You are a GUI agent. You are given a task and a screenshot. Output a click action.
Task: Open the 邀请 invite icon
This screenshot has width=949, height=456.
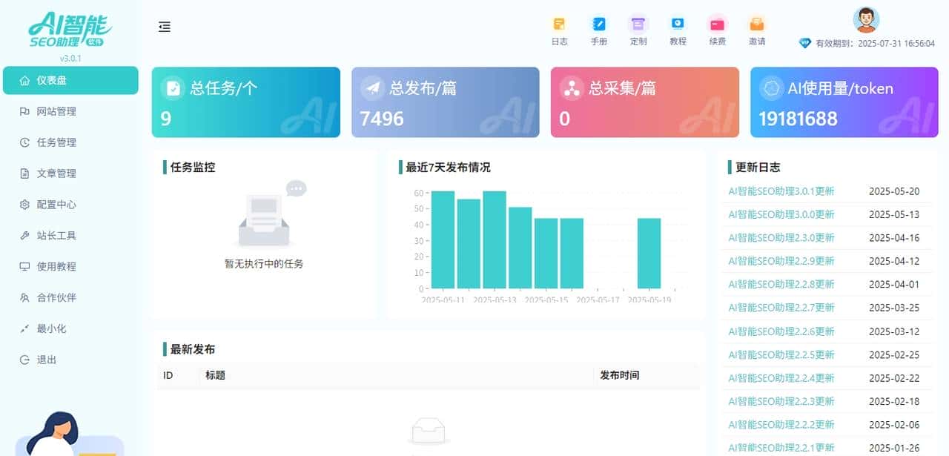click(x=757, y=28)
